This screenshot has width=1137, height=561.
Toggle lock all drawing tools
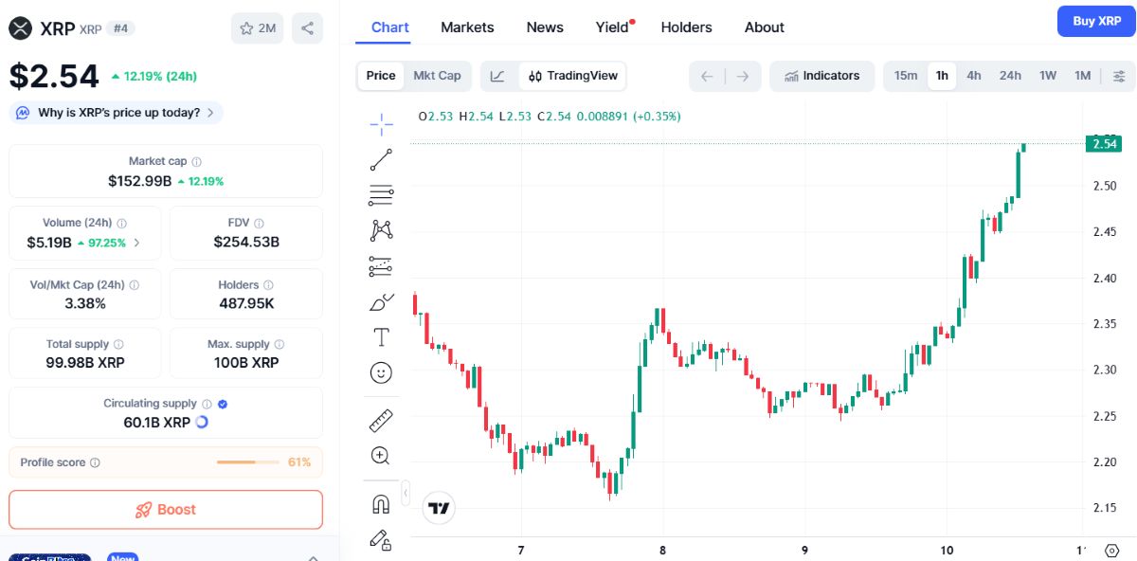pos(381,540)
